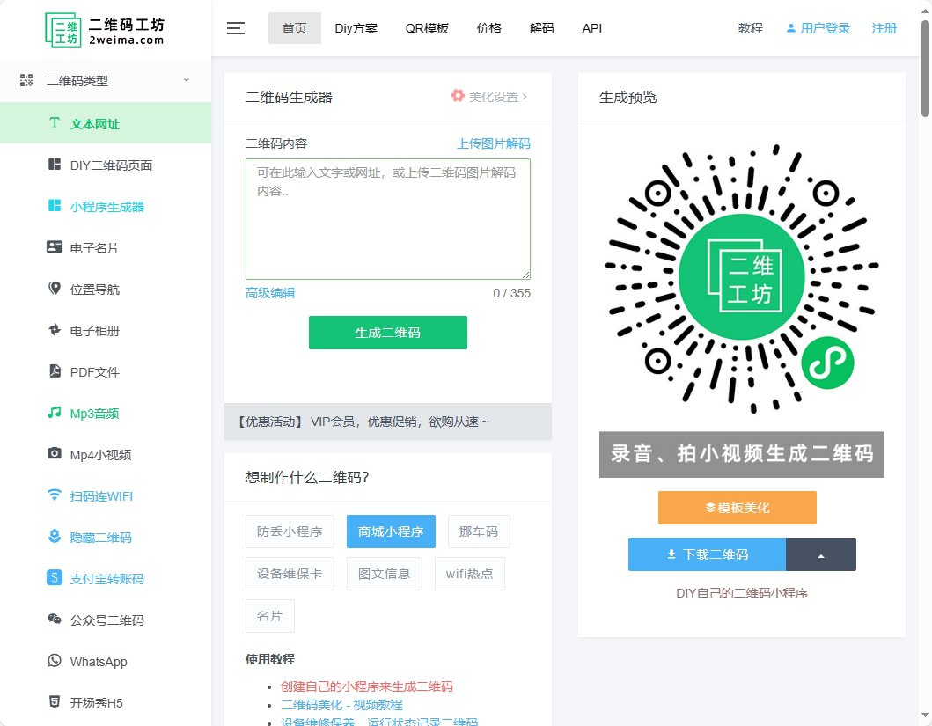Click the 开场秀H5 icon

pyautogui.click(x=54, y=701)
